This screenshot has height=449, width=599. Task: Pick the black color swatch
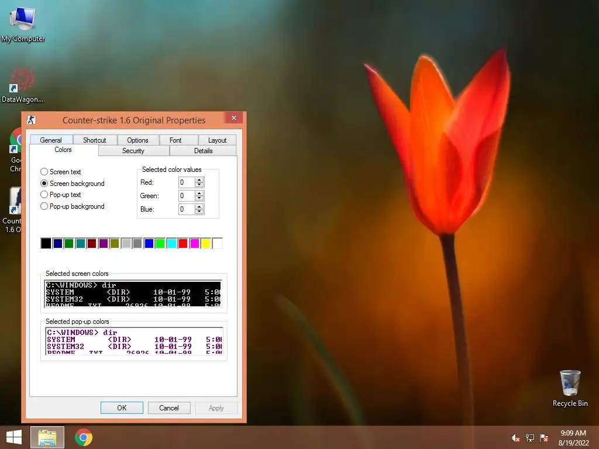click(x=46, y=243)
